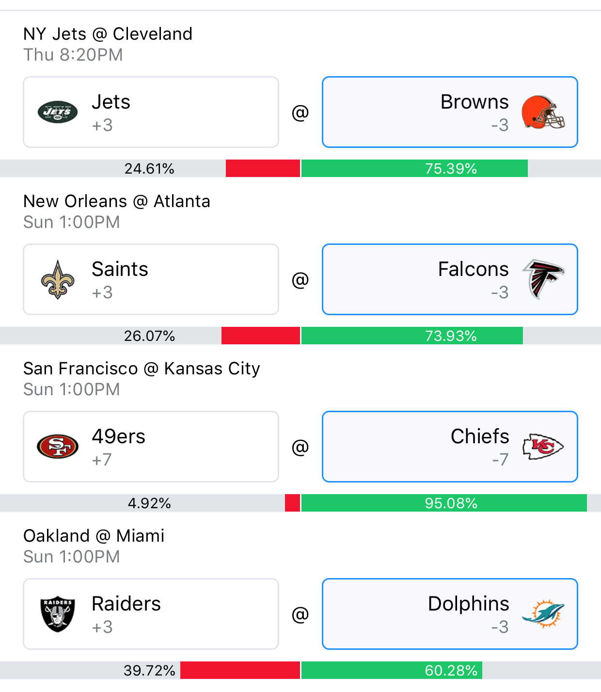Click the Dolphins team logo
The width and height of the screenshot is (601, 692).
click(x=543, y=614)
